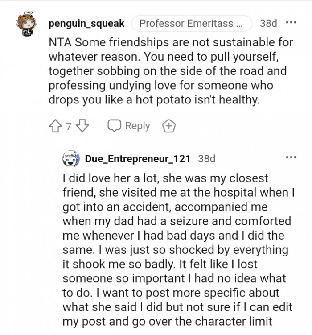Click the 38d timestamp on penguin_squeak's comment

pyautogui.click(x=268, y=23)
